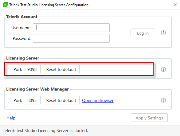
Task: Click the 'Licensing Server Web Manager' heading
Action: 37,89
